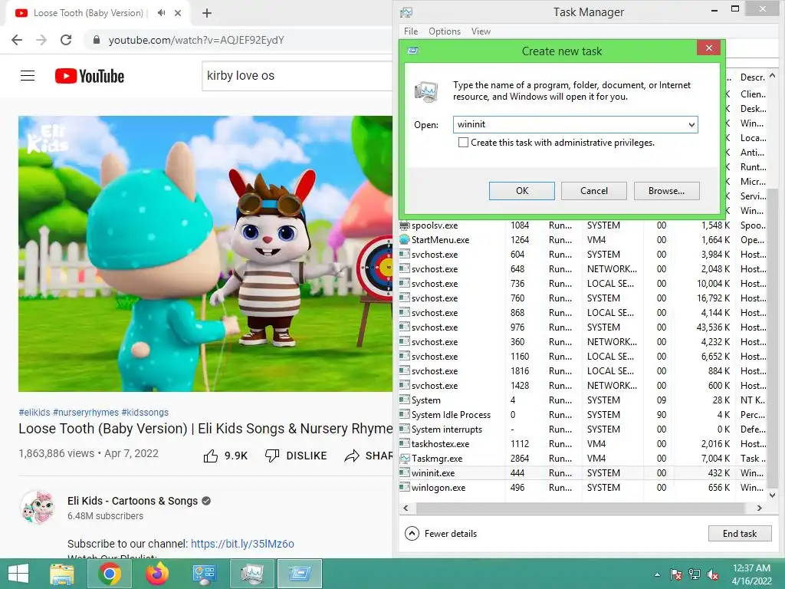
Task: Open Windows Start button
Action: 18,574
